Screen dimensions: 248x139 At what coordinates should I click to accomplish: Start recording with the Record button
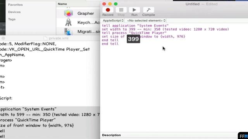[108, 10]
